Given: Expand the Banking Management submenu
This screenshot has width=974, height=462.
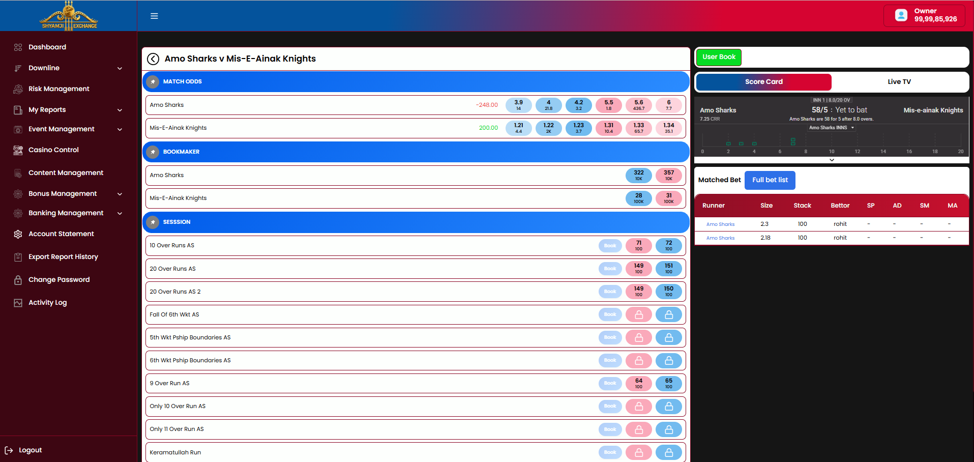Looking at the screenshot, I should click(x=120, y=213).
